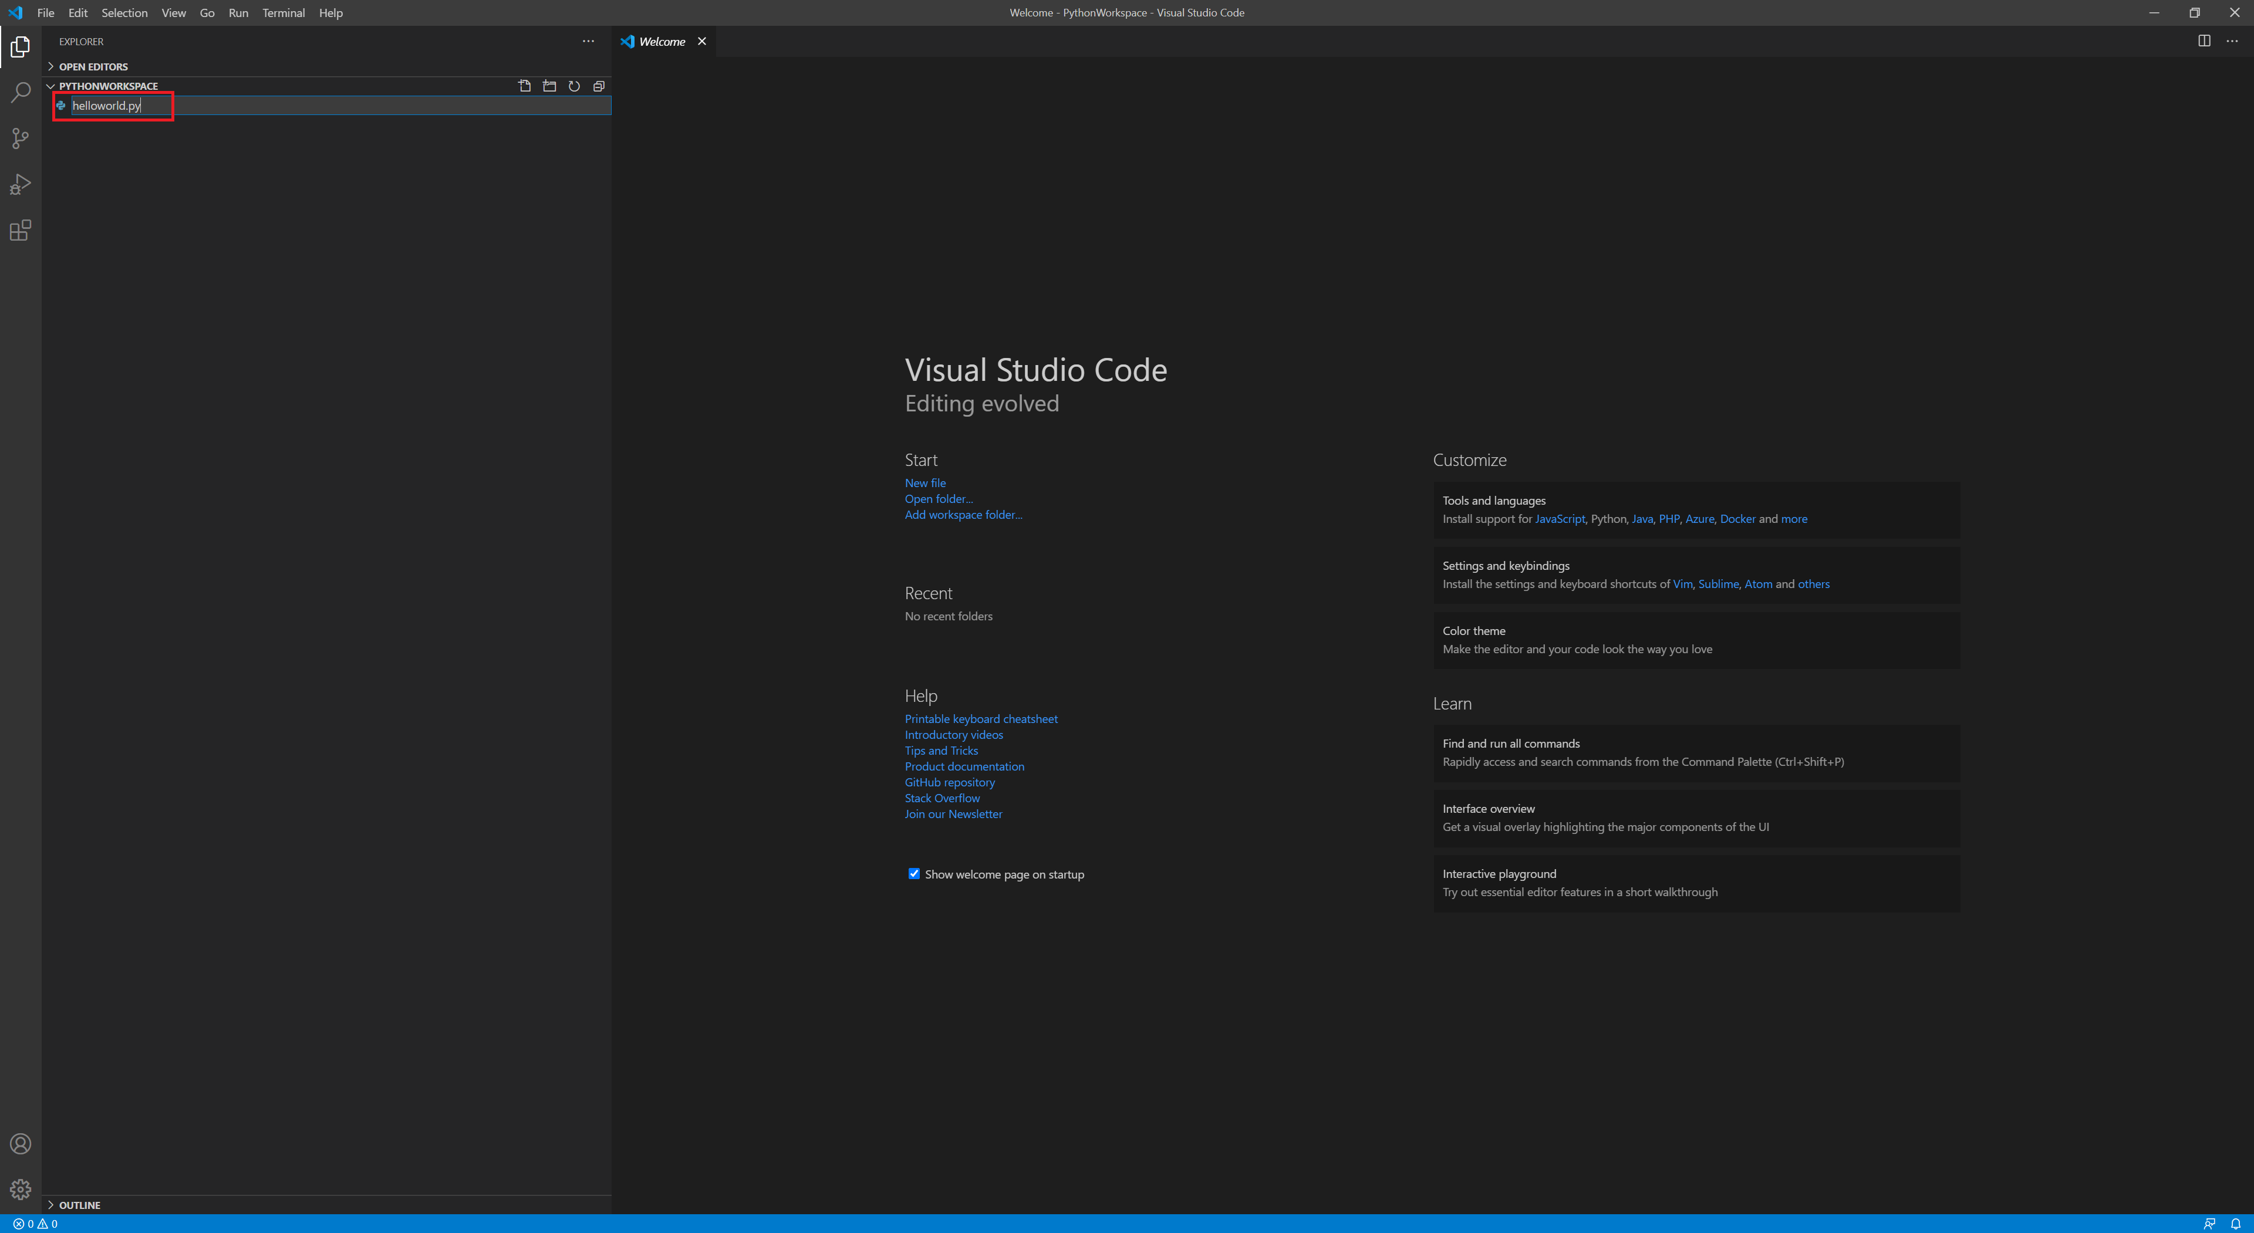Open the Selection menu

coord(124,13)
